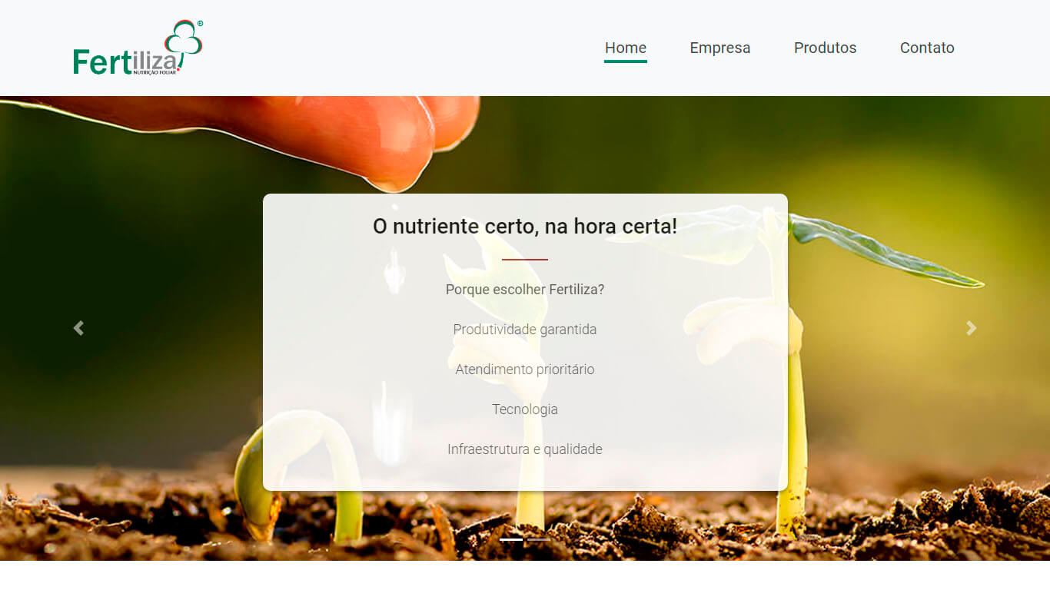Go to previous slide with left arrow
This screenshot has height=590, width=1050.
(x=78, y=328)
